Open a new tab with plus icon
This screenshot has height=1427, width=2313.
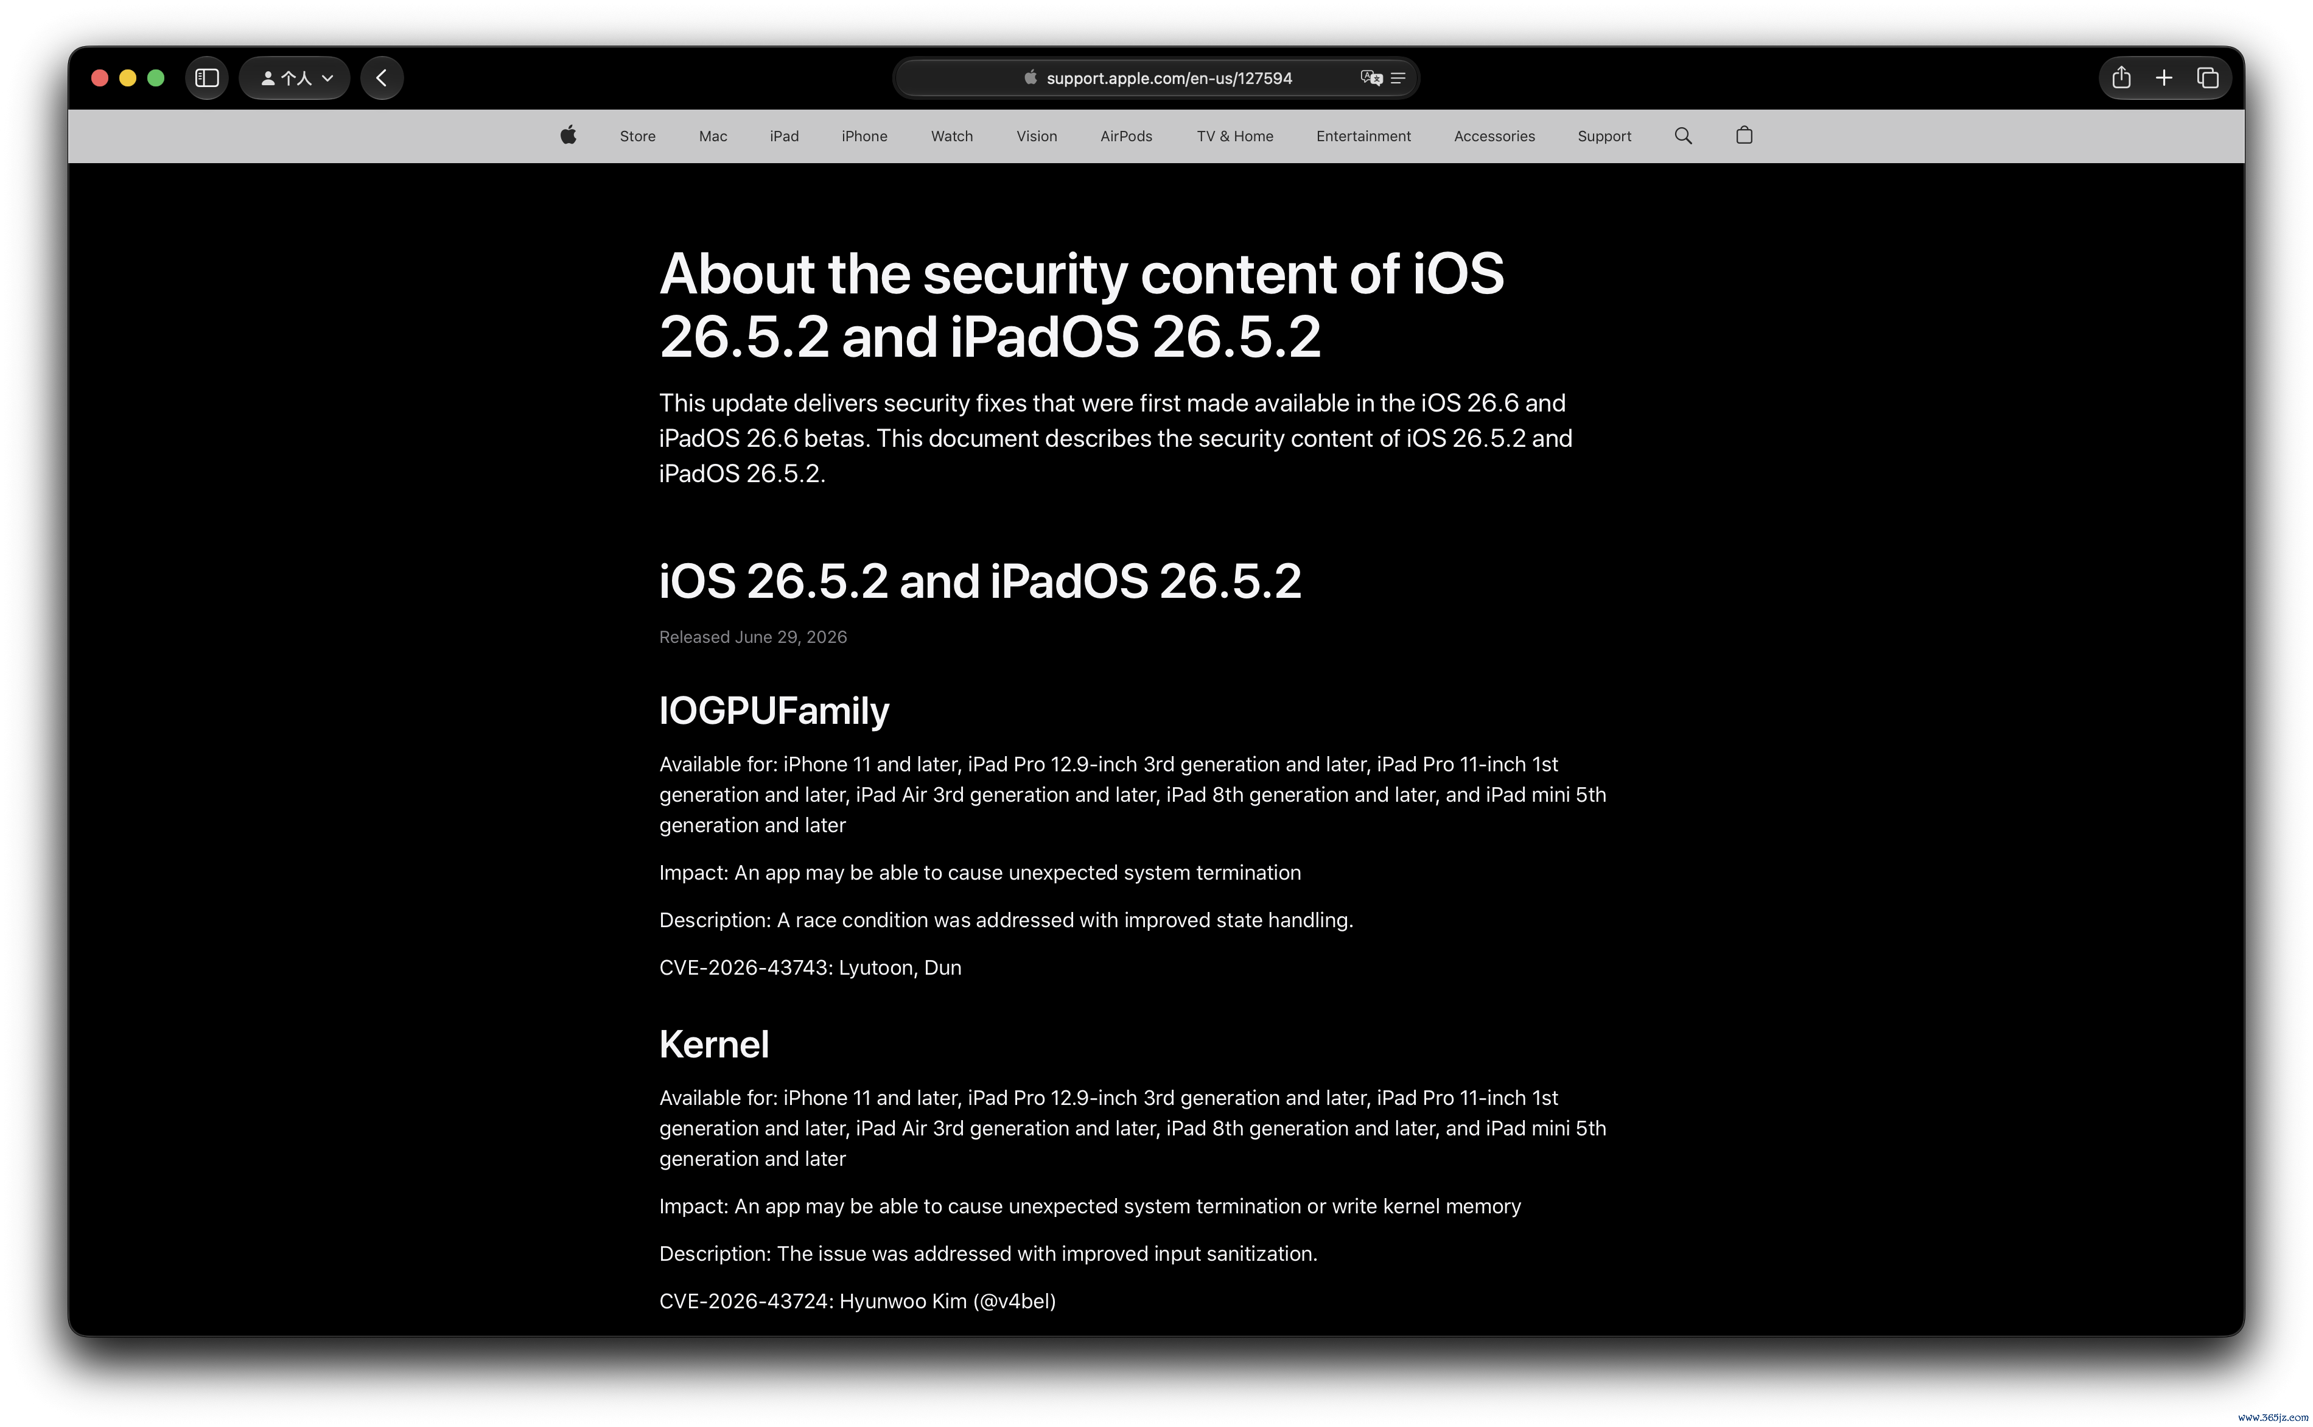coord(2164,79)
